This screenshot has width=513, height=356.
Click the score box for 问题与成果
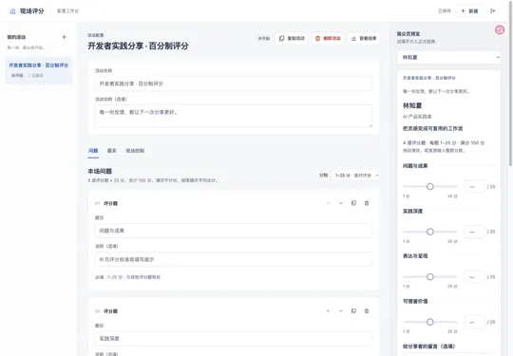474,187
